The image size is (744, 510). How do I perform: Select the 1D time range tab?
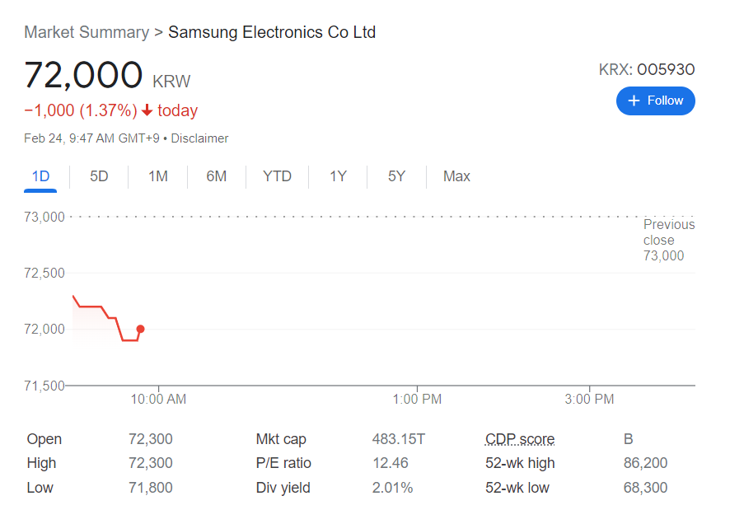(x=40, y=176)
